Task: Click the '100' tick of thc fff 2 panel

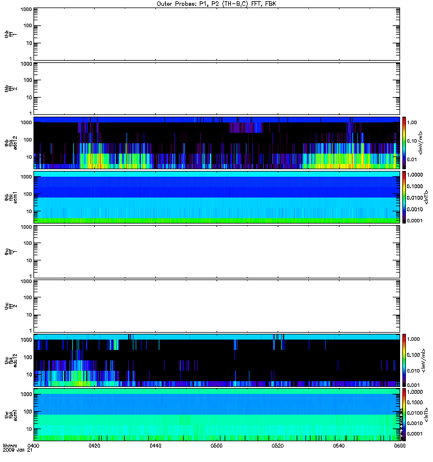Action: pyautogui.click(x=28, y=297)
